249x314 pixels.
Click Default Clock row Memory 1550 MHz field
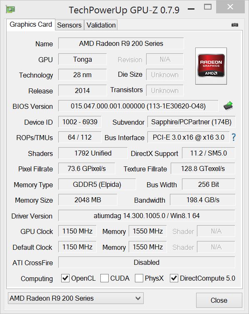pyautogui.click(x=147, y=247)
